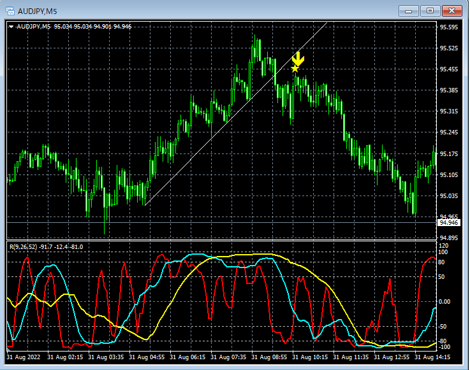
Task: Click the 95.175 price scale label
Action: pyautogui.click(x=449, y=154)
